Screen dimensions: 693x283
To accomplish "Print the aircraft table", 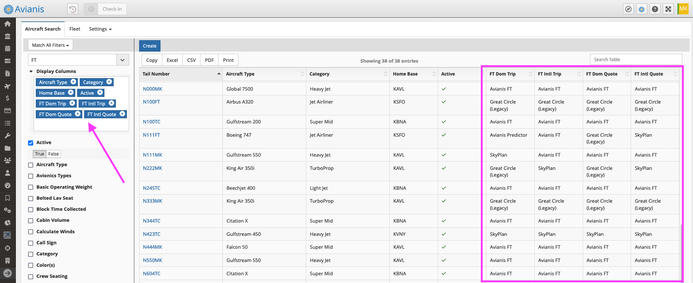I will [x=228, y=60].
